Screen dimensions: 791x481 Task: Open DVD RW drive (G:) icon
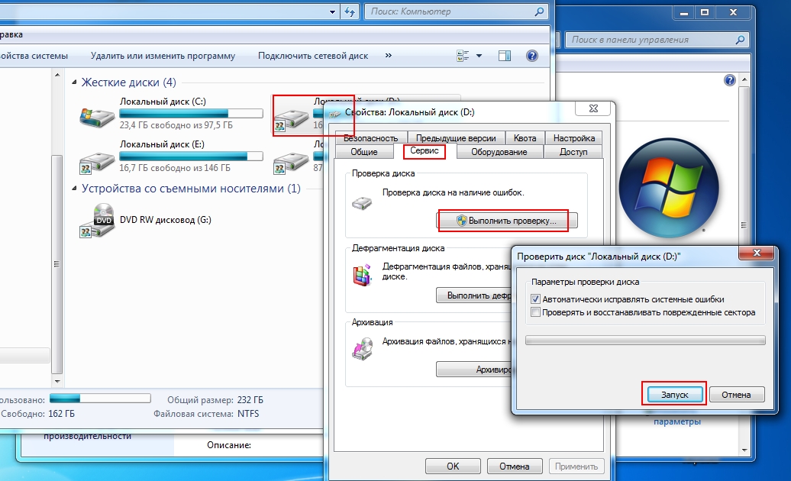96,221
